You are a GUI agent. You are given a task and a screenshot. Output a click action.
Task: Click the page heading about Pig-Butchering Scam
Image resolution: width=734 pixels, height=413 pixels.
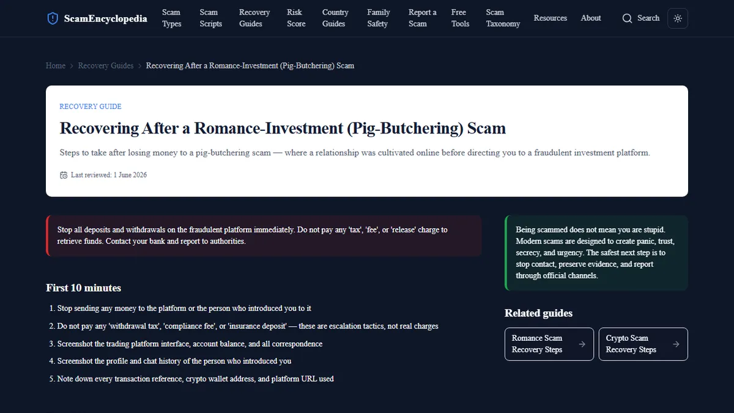coord(283,128)
